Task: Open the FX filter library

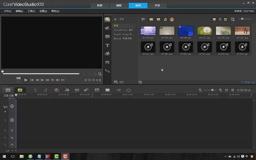Action: pyautogui.click(x=107, y=62)
